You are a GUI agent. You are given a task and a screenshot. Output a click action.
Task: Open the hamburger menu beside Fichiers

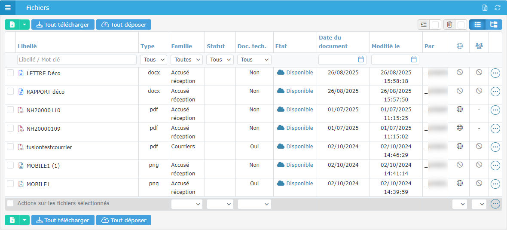tap(8, 8)
